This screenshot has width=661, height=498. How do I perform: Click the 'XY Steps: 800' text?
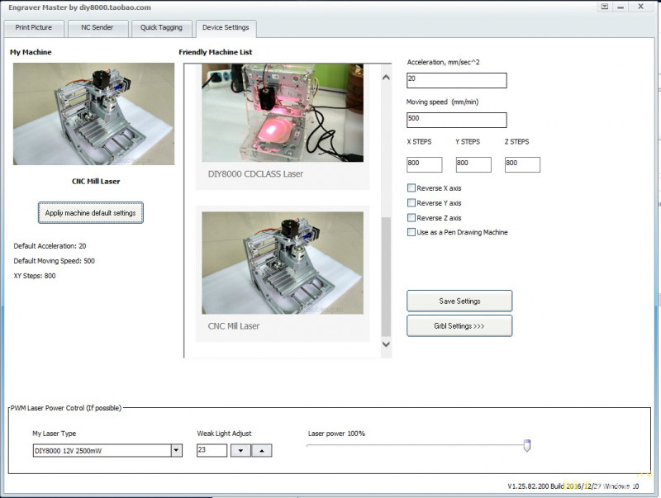click(35, 276)
